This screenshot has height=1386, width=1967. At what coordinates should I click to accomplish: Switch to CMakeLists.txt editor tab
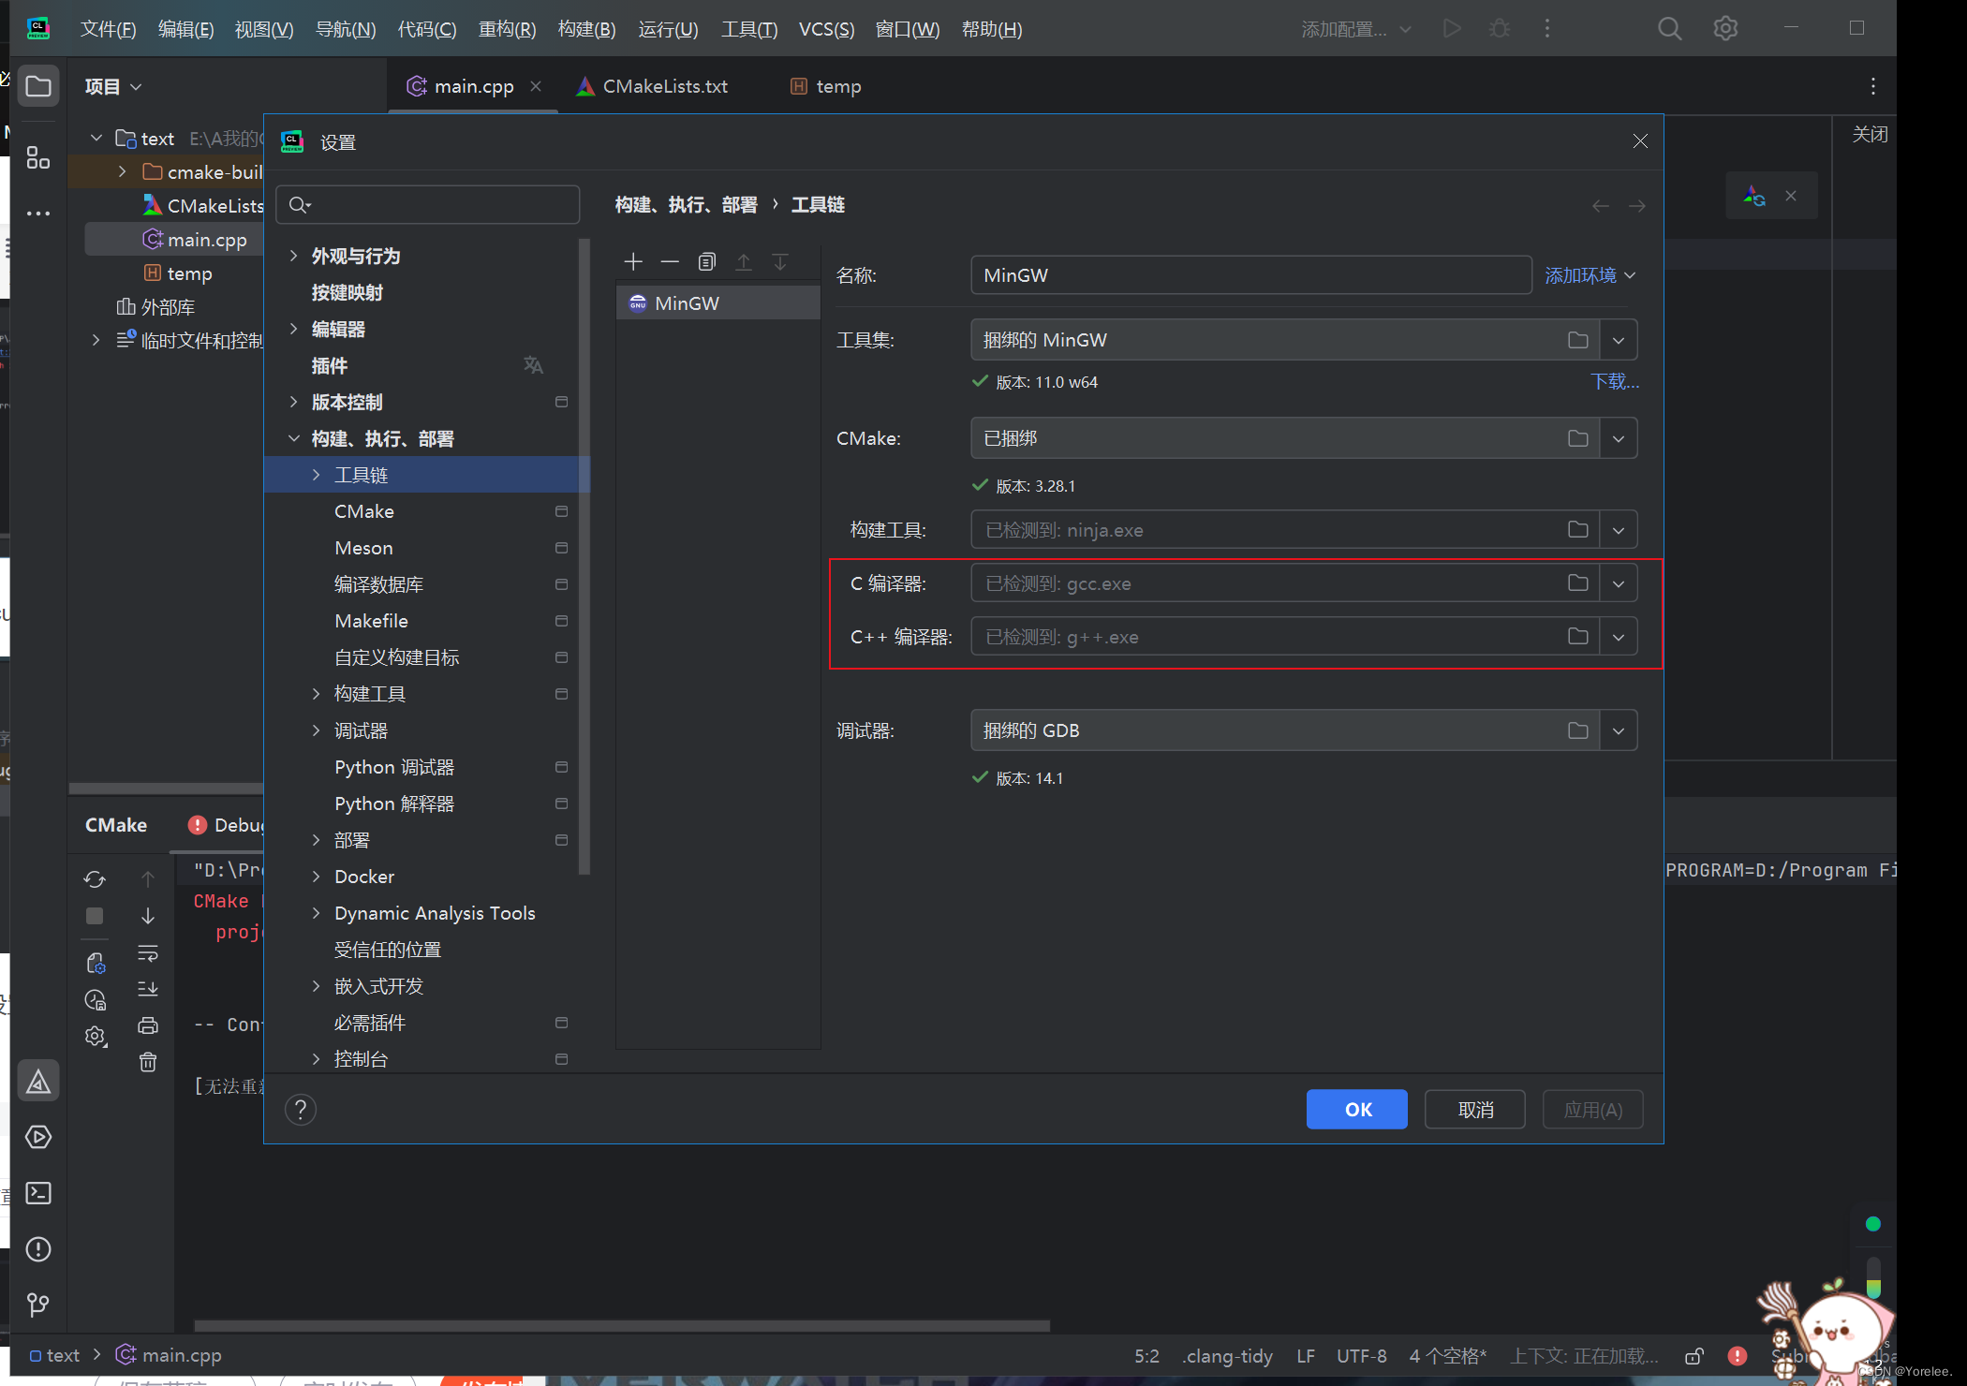(652, 86)
